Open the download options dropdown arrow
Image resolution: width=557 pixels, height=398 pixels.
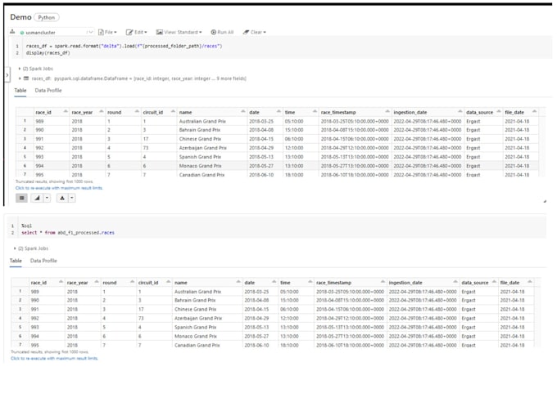(x=72, y=198)
